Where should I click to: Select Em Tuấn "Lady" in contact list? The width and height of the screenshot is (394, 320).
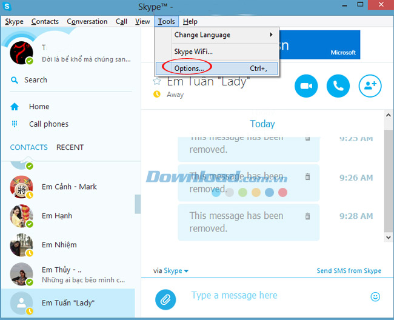68,303
